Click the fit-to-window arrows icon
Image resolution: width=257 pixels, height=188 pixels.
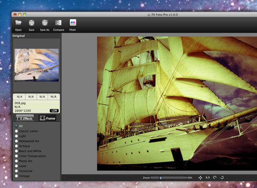[x=200, y=178]
